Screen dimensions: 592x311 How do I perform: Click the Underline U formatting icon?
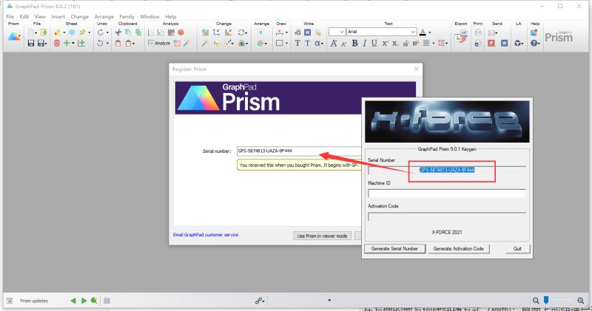[x=374, y=44]
